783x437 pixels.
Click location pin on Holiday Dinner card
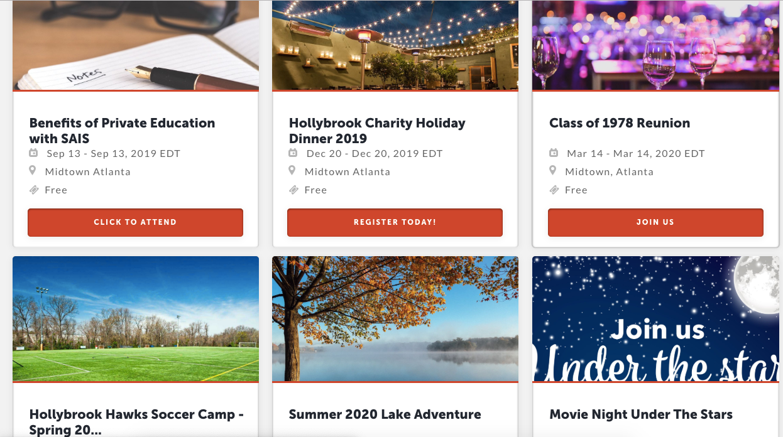tap(292, 171)
